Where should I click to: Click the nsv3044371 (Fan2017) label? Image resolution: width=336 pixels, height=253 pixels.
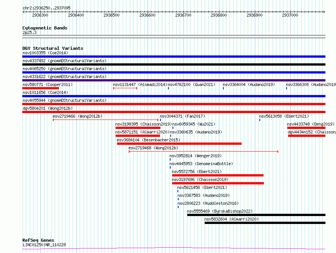(182, 116)
